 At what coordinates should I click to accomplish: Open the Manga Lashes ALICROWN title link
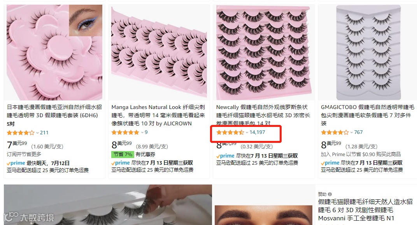(158, 115)
